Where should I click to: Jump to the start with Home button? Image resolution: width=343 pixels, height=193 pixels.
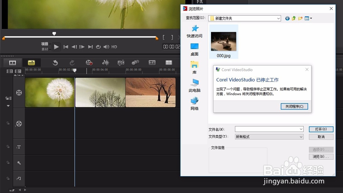[x=66, y=47]
